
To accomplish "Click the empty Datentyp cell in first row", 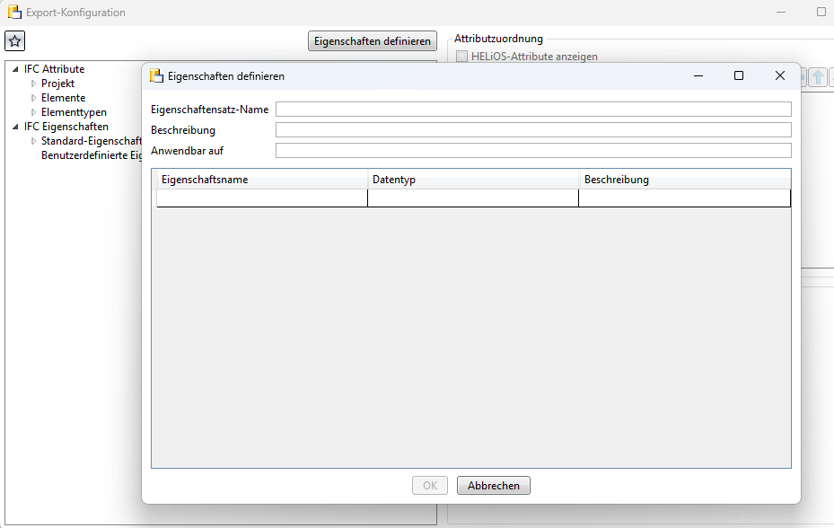I will (473, 198).
